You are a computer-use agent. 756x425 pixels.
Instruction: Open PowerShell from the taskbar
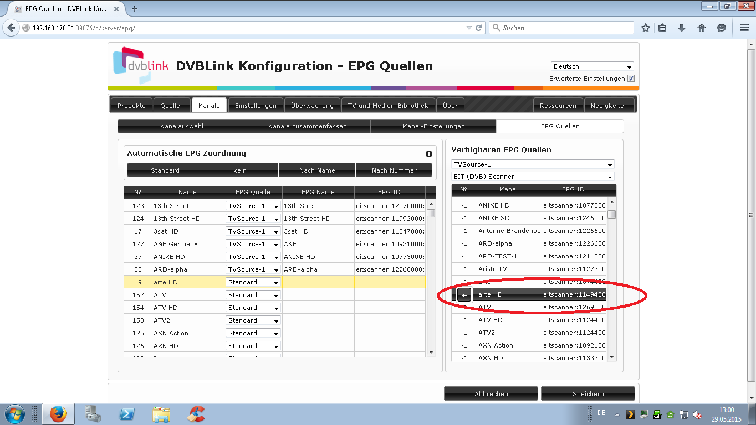[127, 414]
